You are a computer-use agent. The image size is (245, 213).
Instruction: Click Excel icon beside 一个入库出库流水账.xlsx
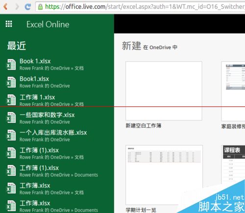pyautogui.click(x=11, y=135)
